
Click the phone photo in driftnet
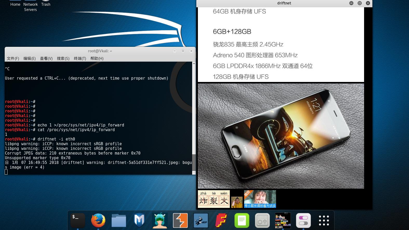(x=281, y=136)
